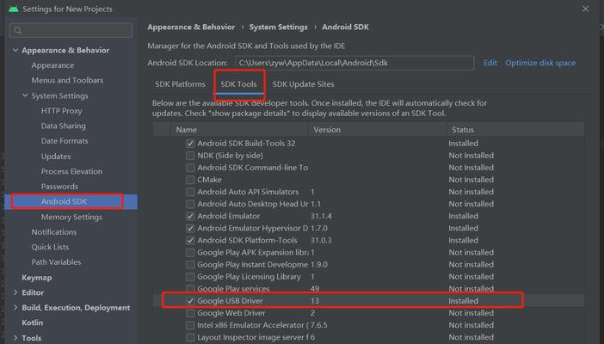Check Google Play APK Expansion library checkbox
604x344 pixels.
(190, 252)
